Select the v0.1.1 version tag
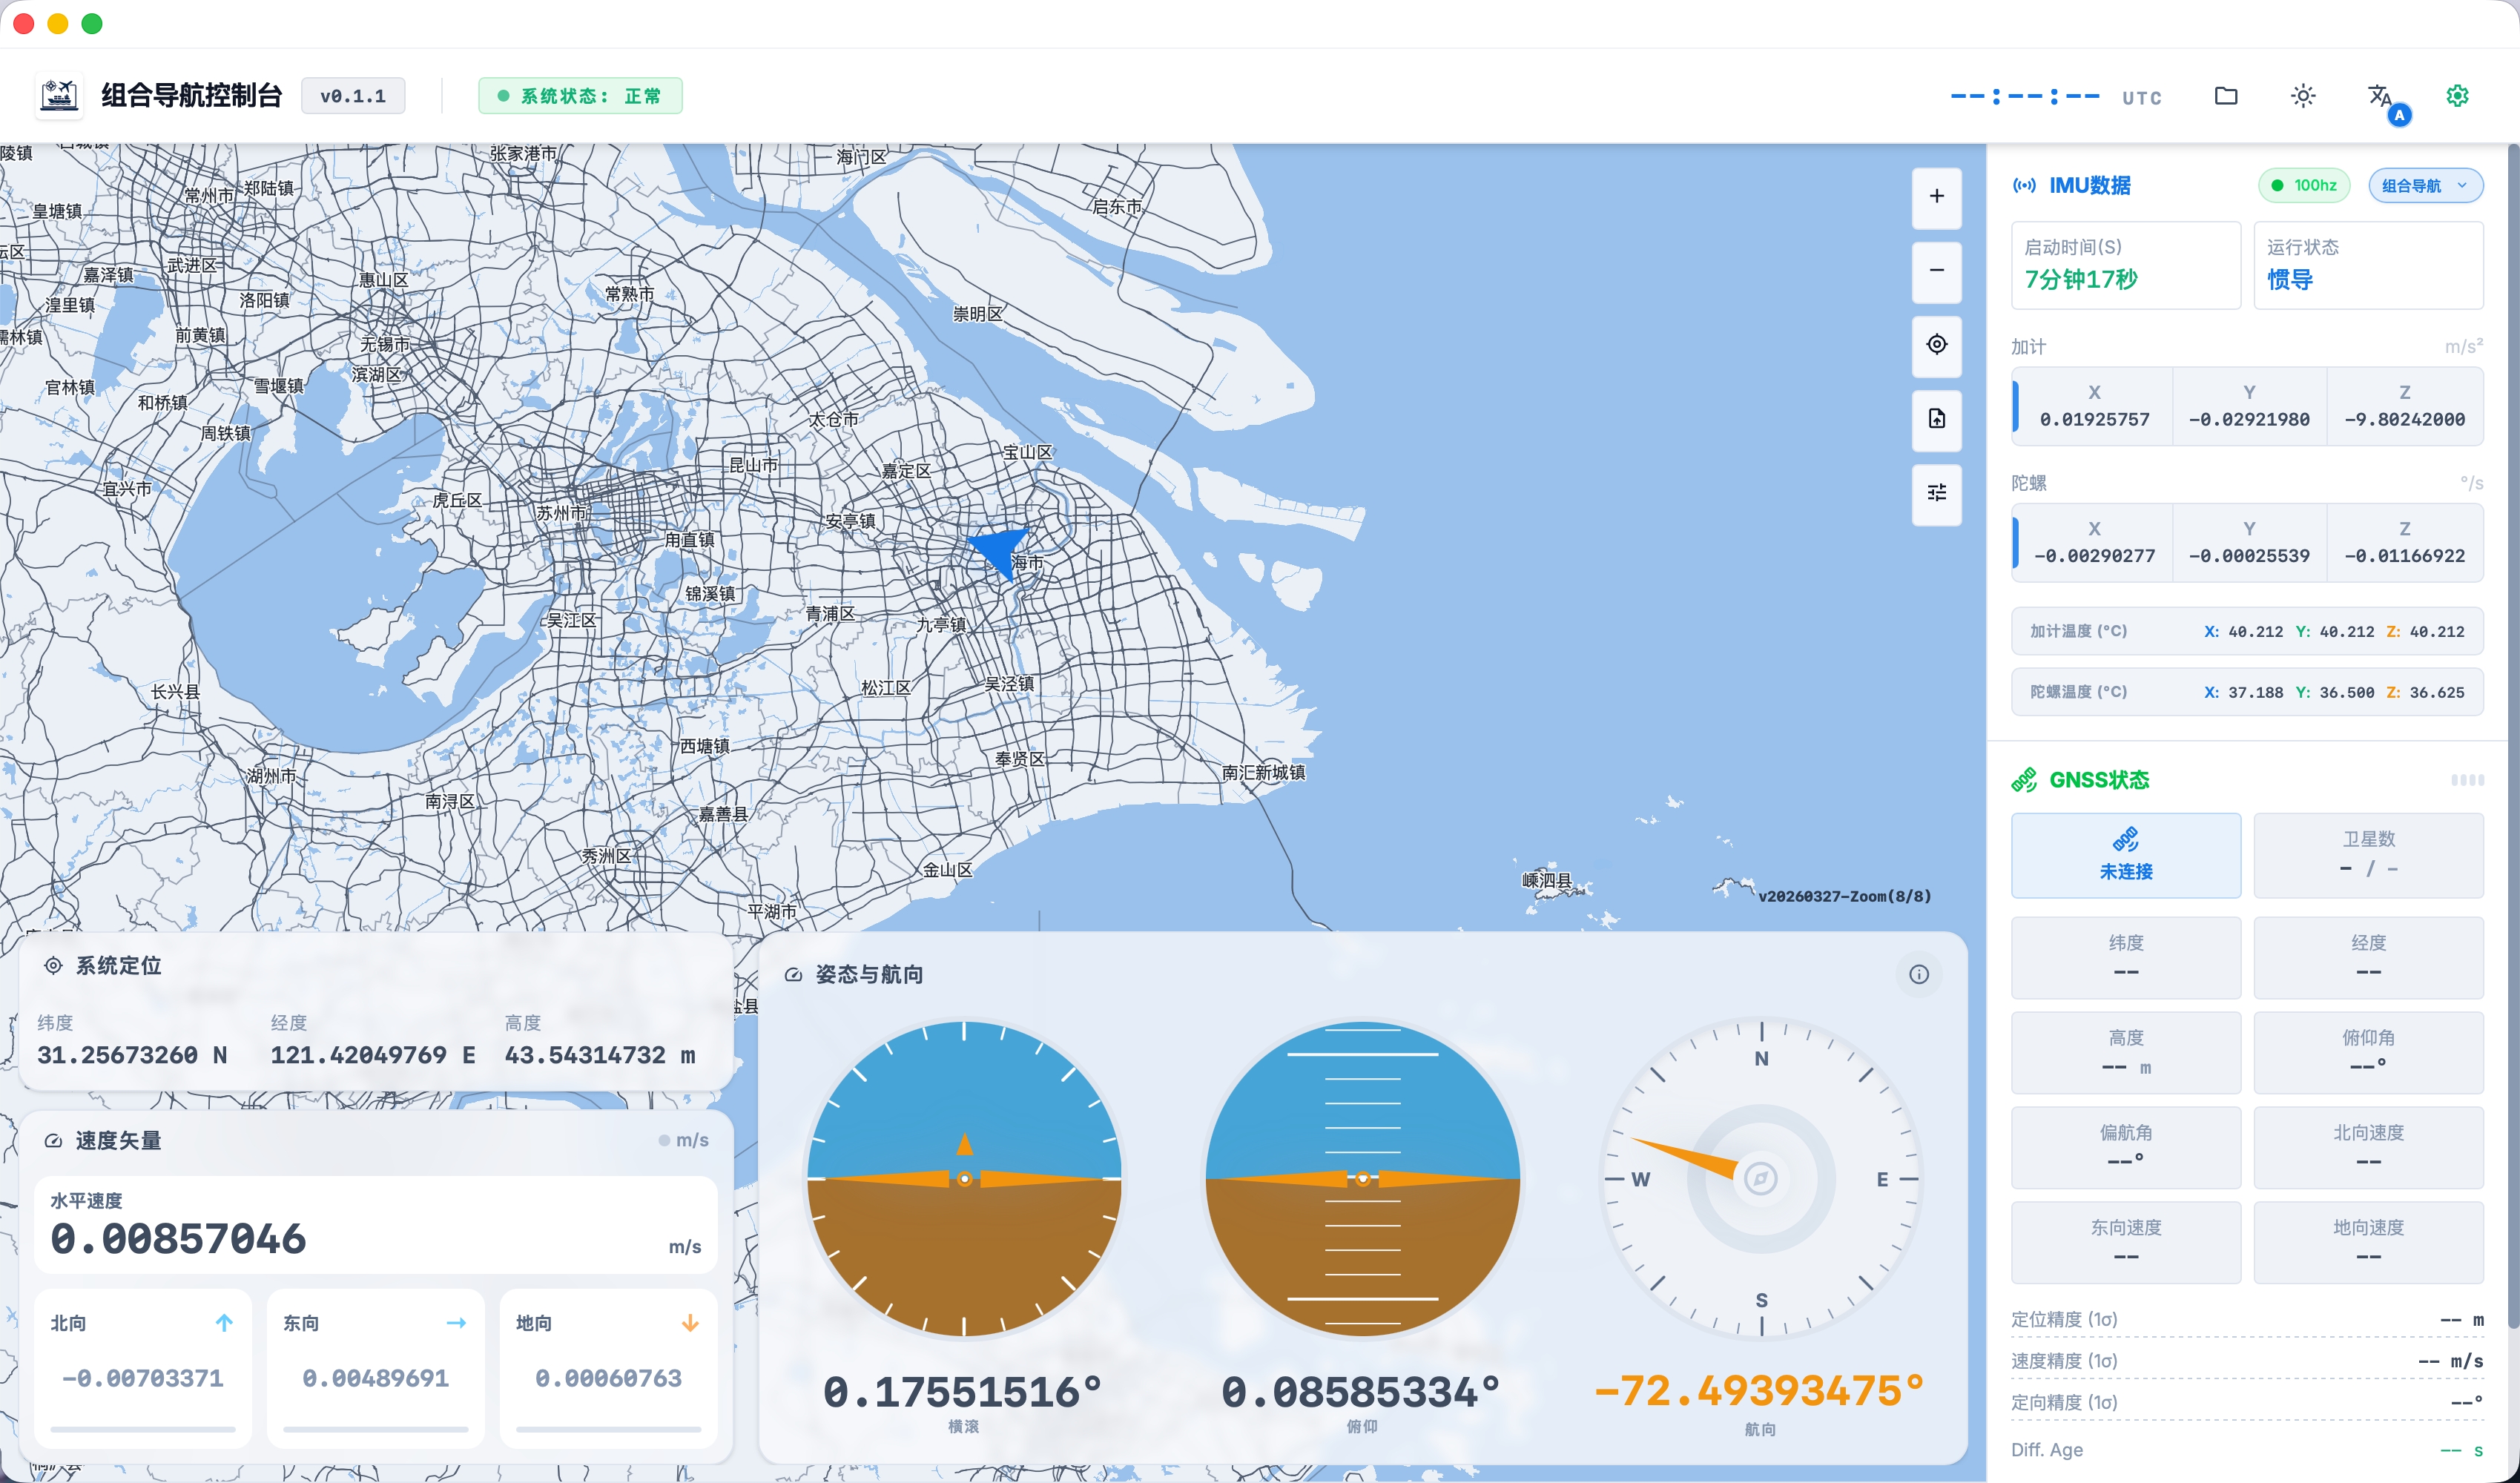This screenshot has height=1483, width=2520. (x=352, y=96)
